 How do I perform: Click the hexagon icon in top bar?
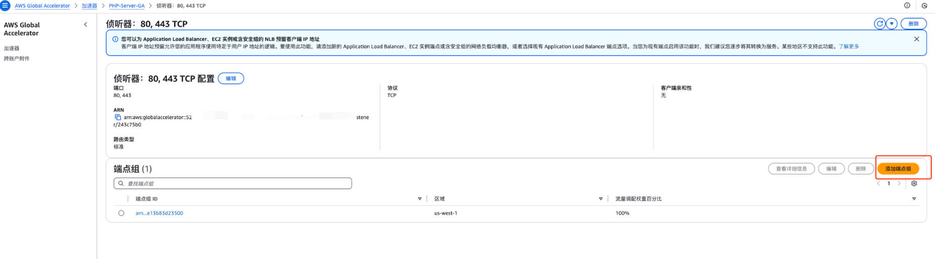924,6
